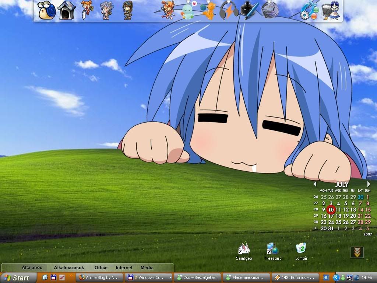Open the Sajátgép desktop shortcut
The width and height of the screenshot is (377, 283).
[x=244, y=252]
